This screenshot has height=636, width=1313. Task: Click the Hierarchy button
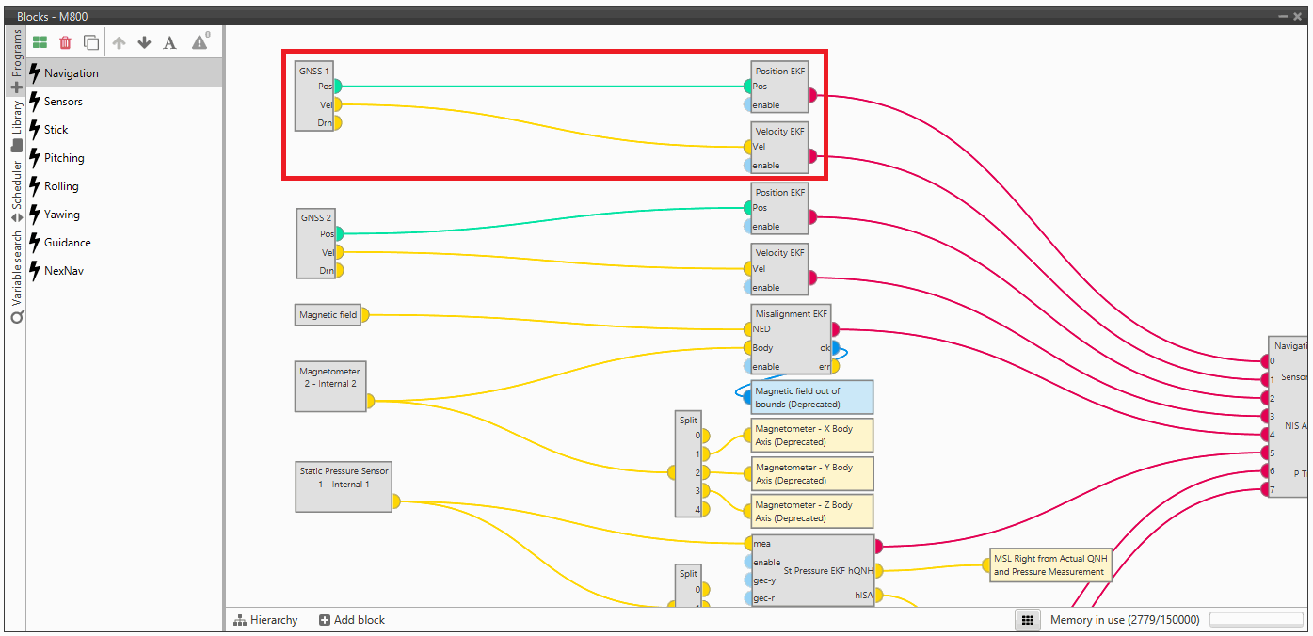(265, 620)
